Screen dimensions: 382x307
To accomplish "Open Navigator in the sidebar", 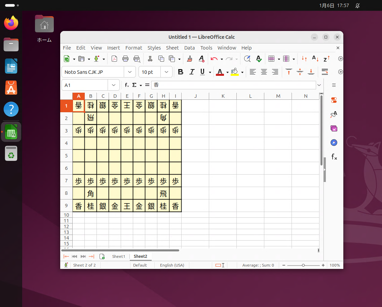I will [x=334, y=143].
